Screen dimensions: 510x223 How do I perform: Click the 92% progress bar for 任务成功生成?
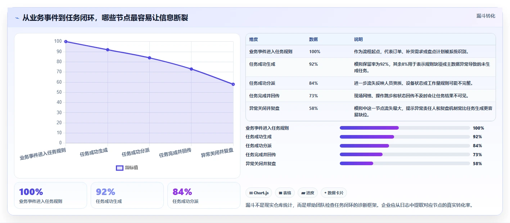(x=405, y=137)
